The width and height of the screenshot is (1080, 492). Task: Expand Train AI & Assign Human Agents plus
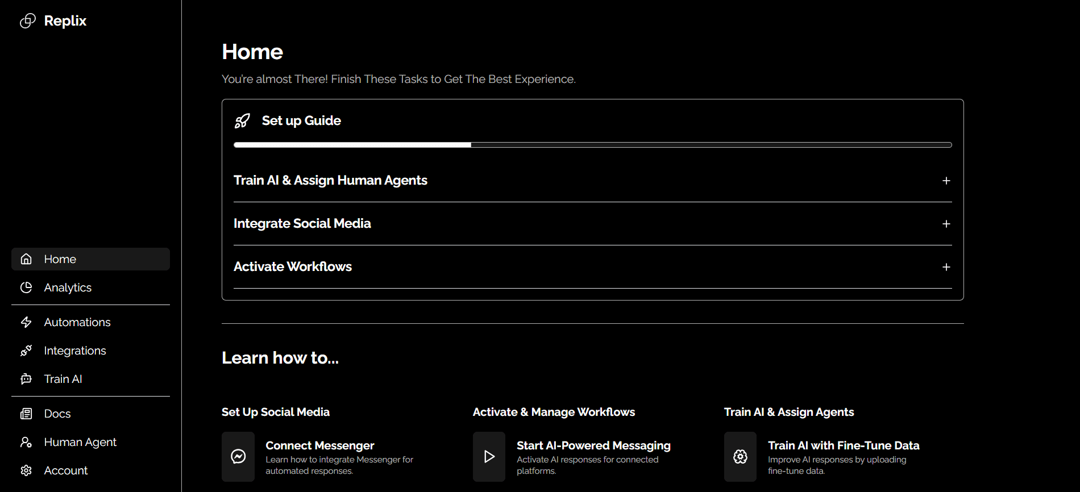coord(946,181)
